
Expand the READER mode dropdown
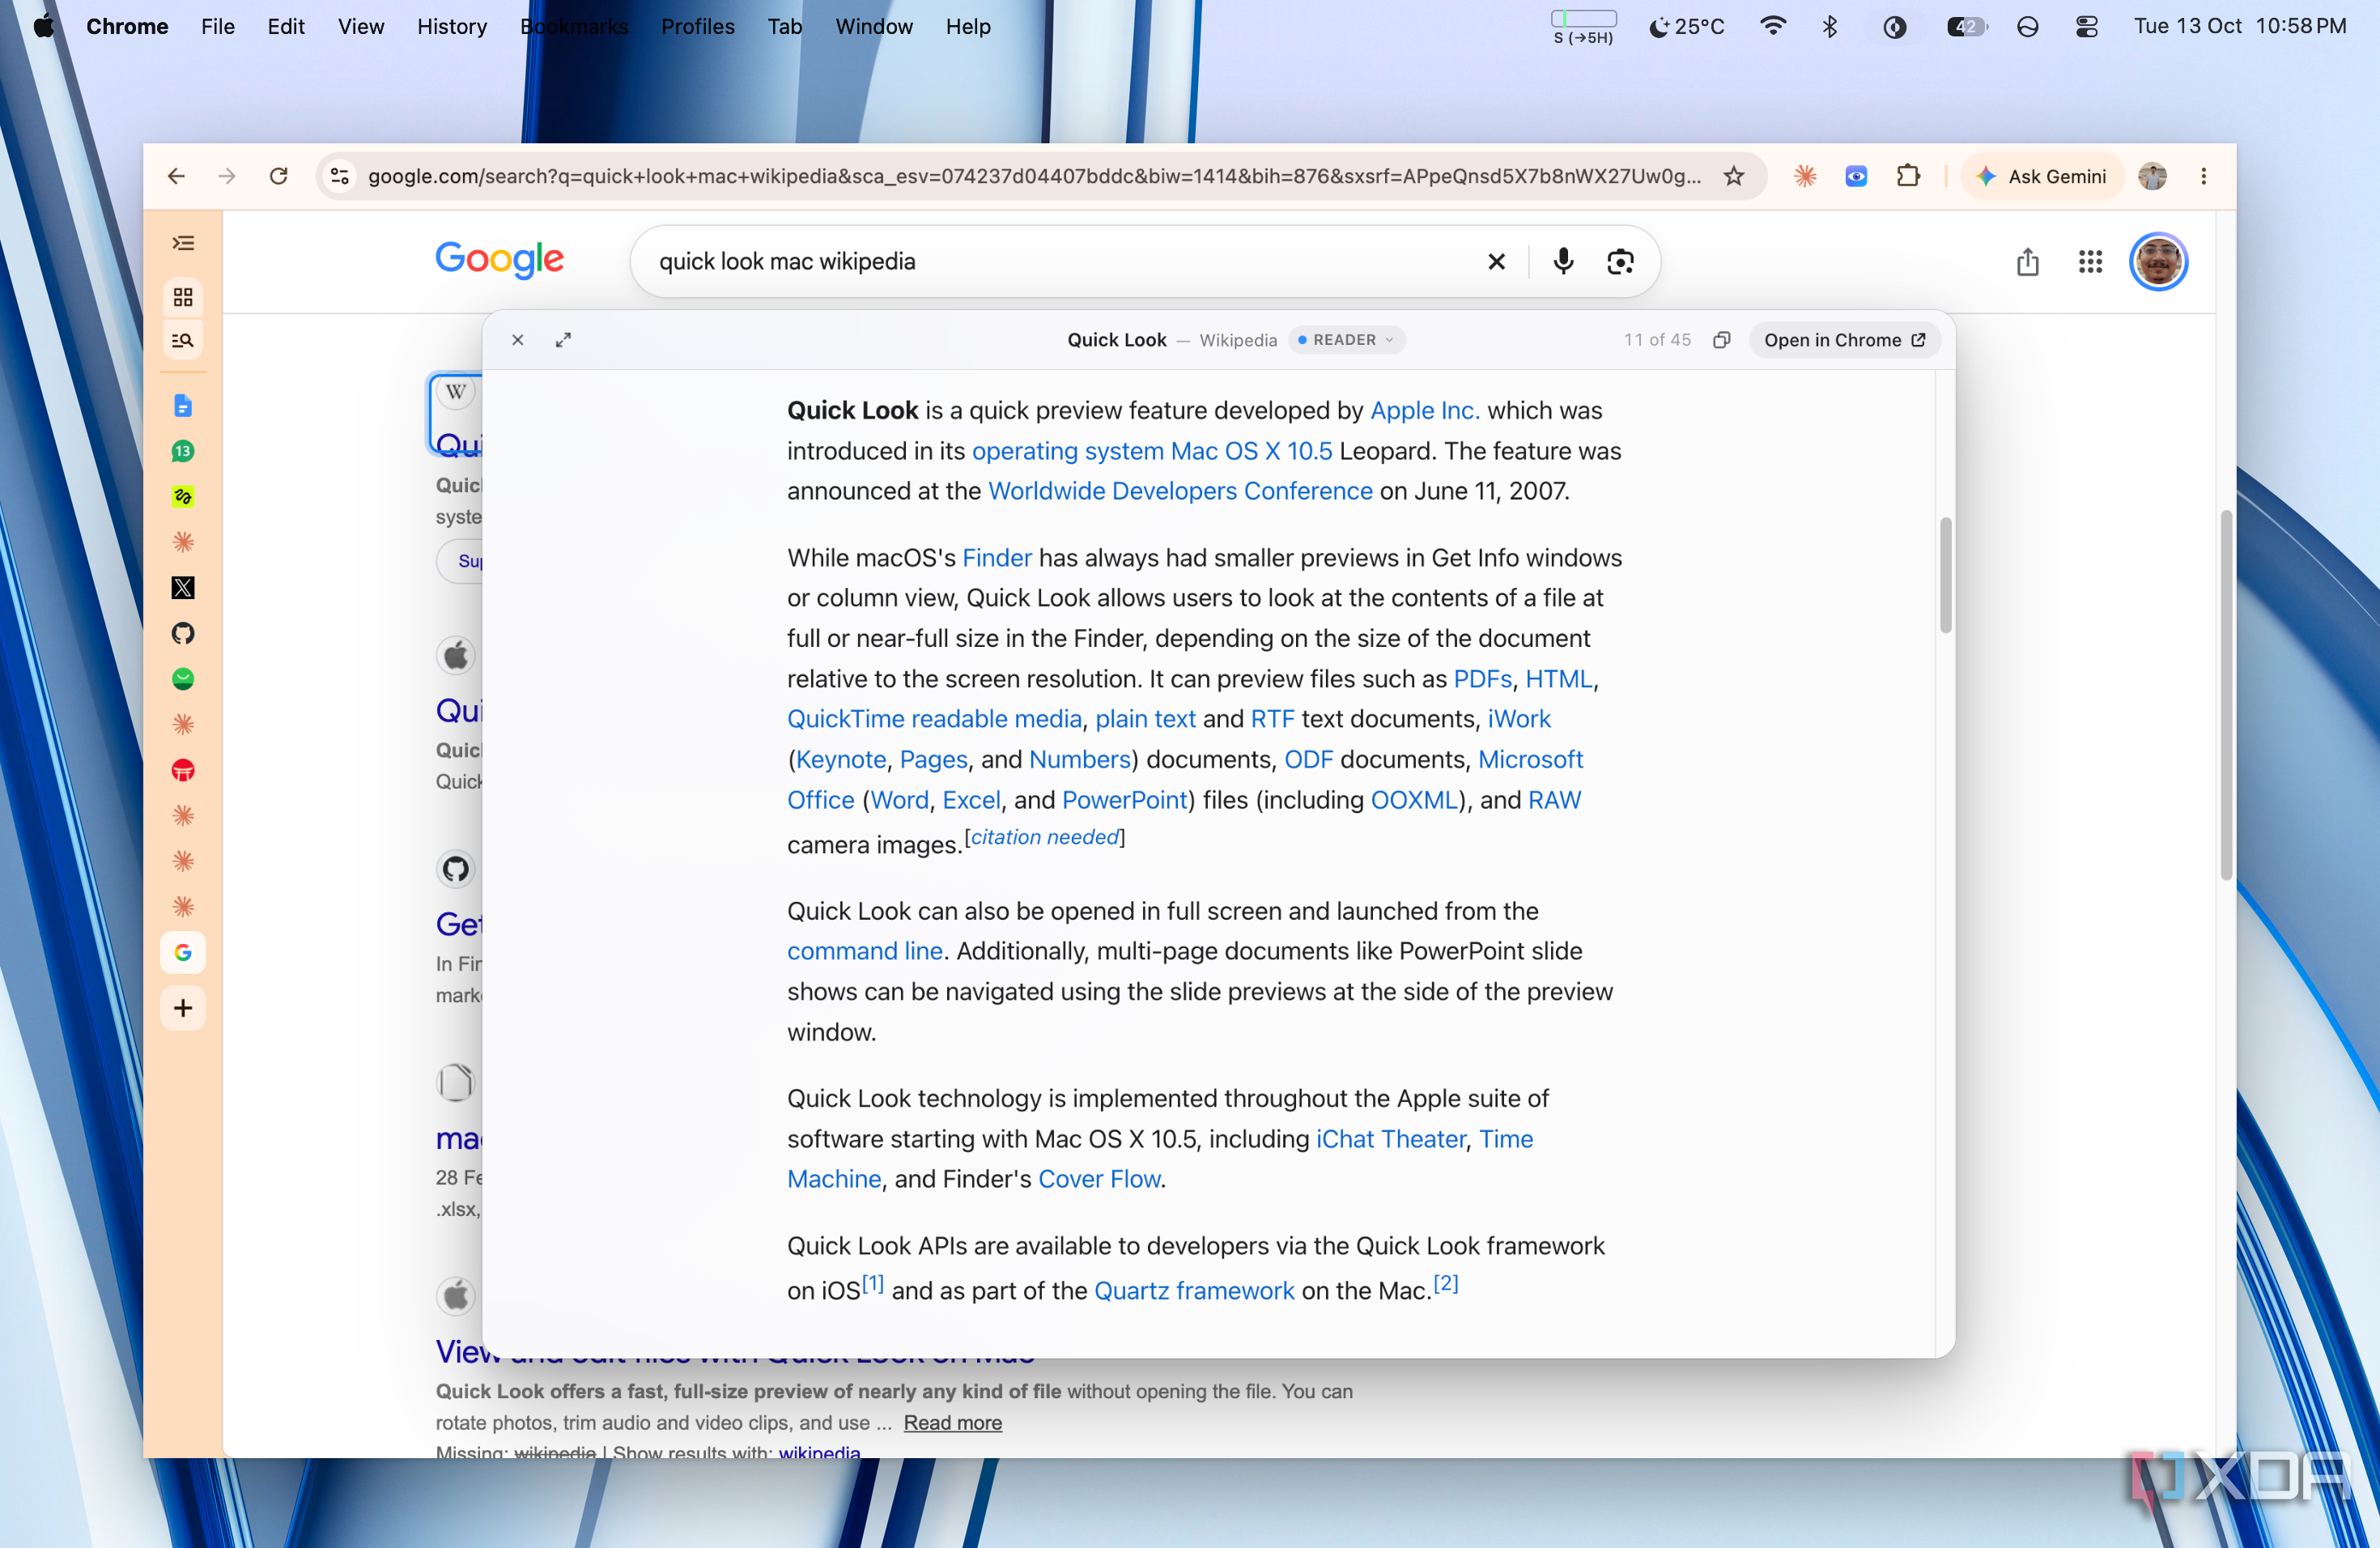pyautogui.click(x=1346, y=341)
